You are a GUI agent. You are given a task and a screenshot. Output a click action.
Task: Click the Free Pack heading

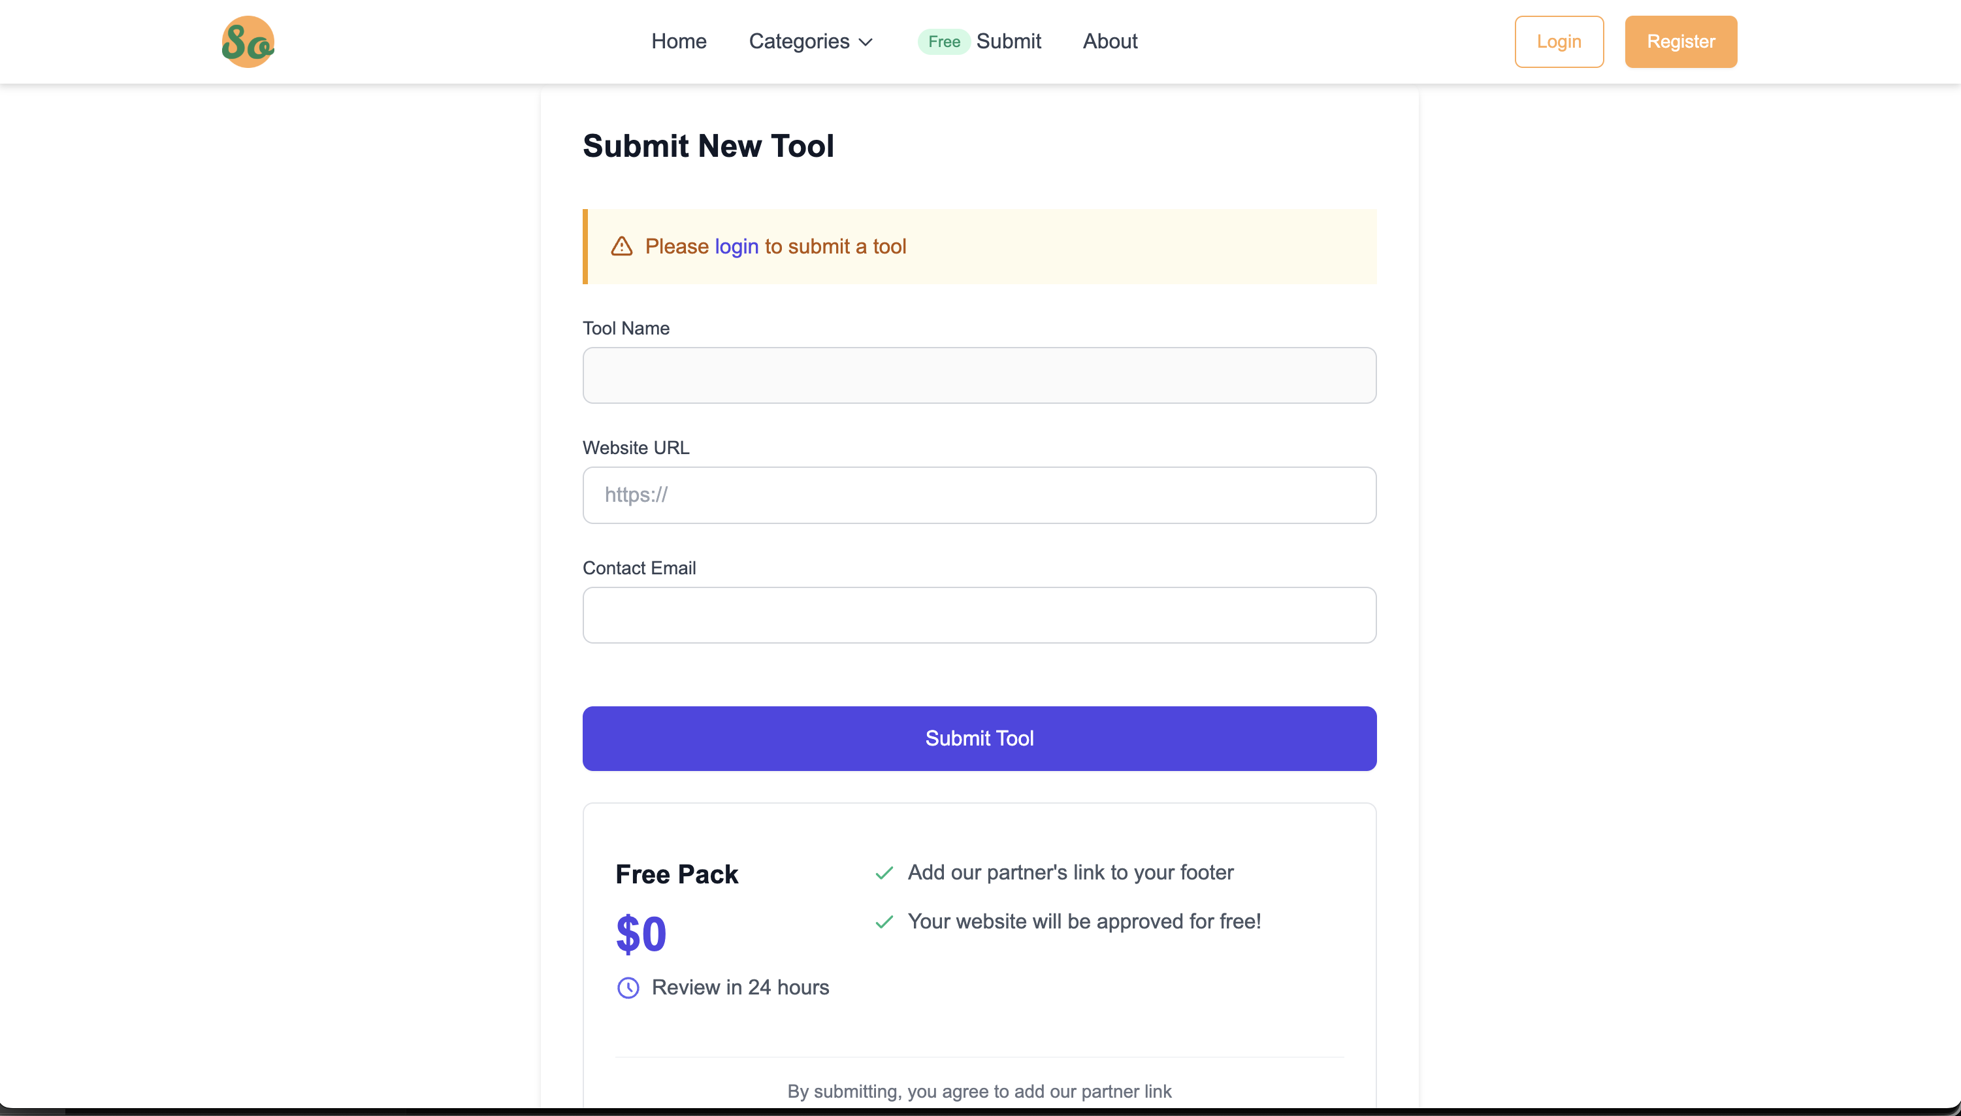(x=677, y=874)
